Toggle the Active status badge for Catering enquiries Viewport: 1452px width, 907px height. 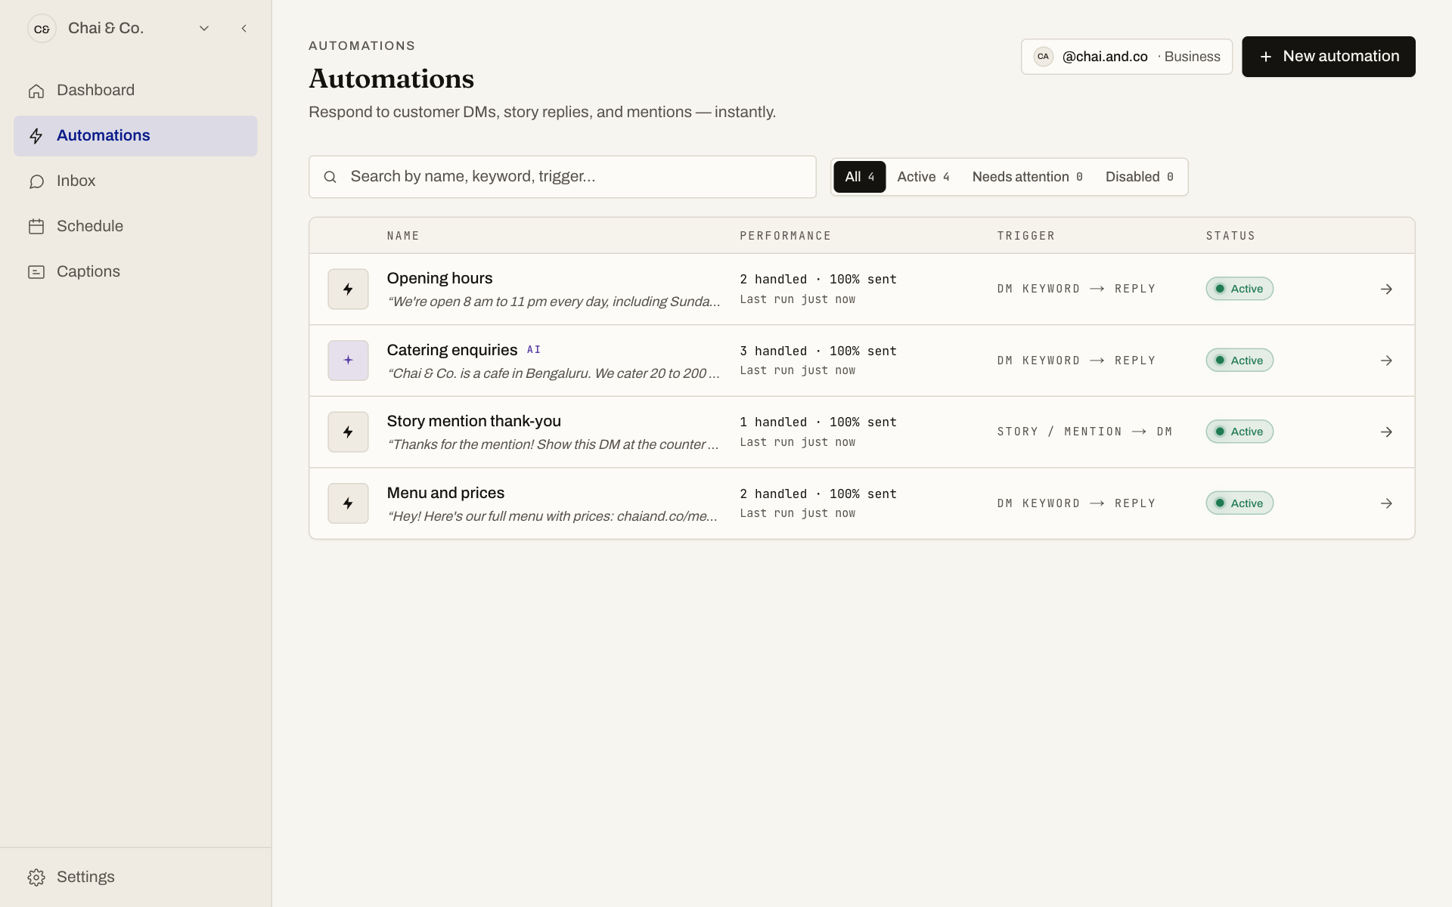coord(1239,361)
